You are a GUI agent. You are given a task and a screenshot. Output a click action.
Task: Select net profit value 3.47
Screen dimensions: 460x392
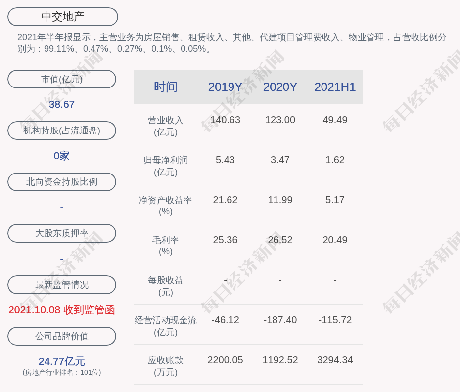click(x=280, y=160)
